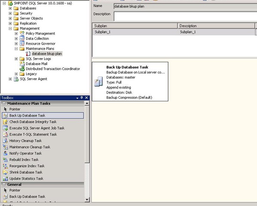Pick the Execute T-SQL Statement Task icon

click(5, 134)
